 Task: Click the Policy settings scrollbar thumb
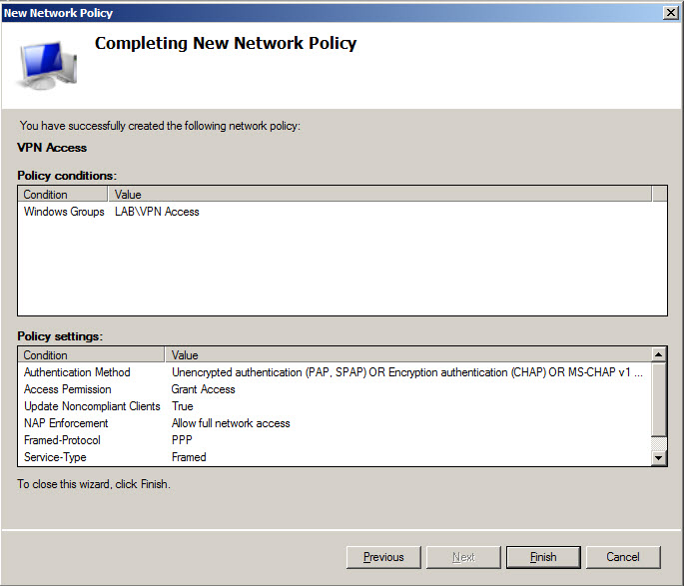coord(658,399)
